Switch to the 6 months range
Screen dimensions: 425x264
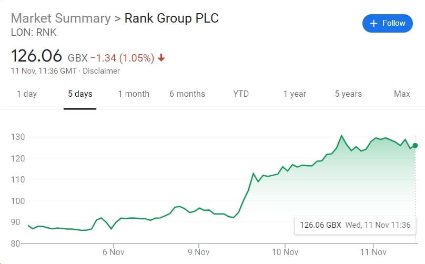187,94
